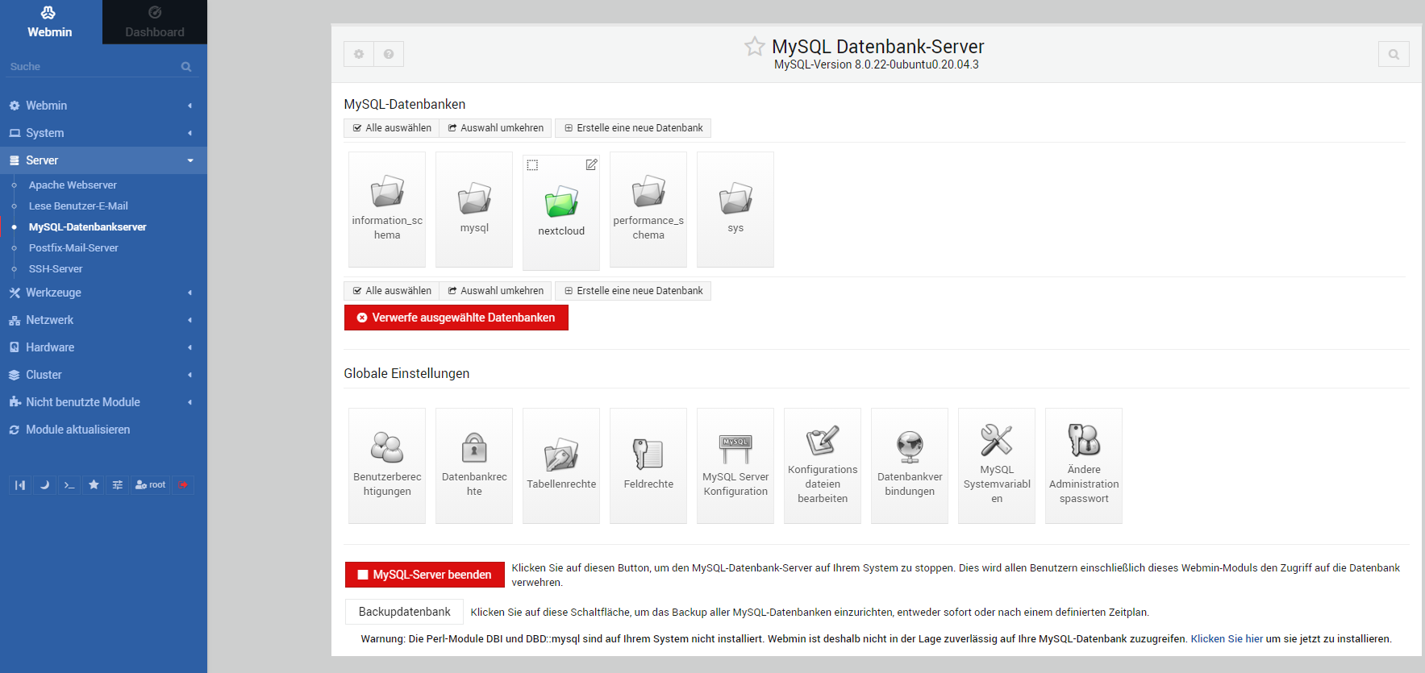Image resolution: width=1425 pixels, height=673 pixels.
Task: Click the search icon in page header
Action: click(x=1394, y=54)
